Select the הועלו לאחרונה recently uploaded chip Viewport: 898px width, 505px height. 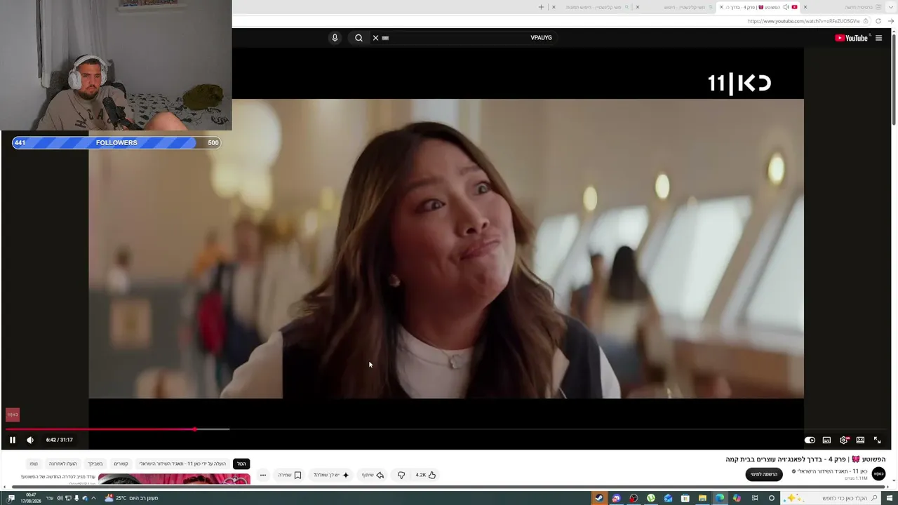62,464
